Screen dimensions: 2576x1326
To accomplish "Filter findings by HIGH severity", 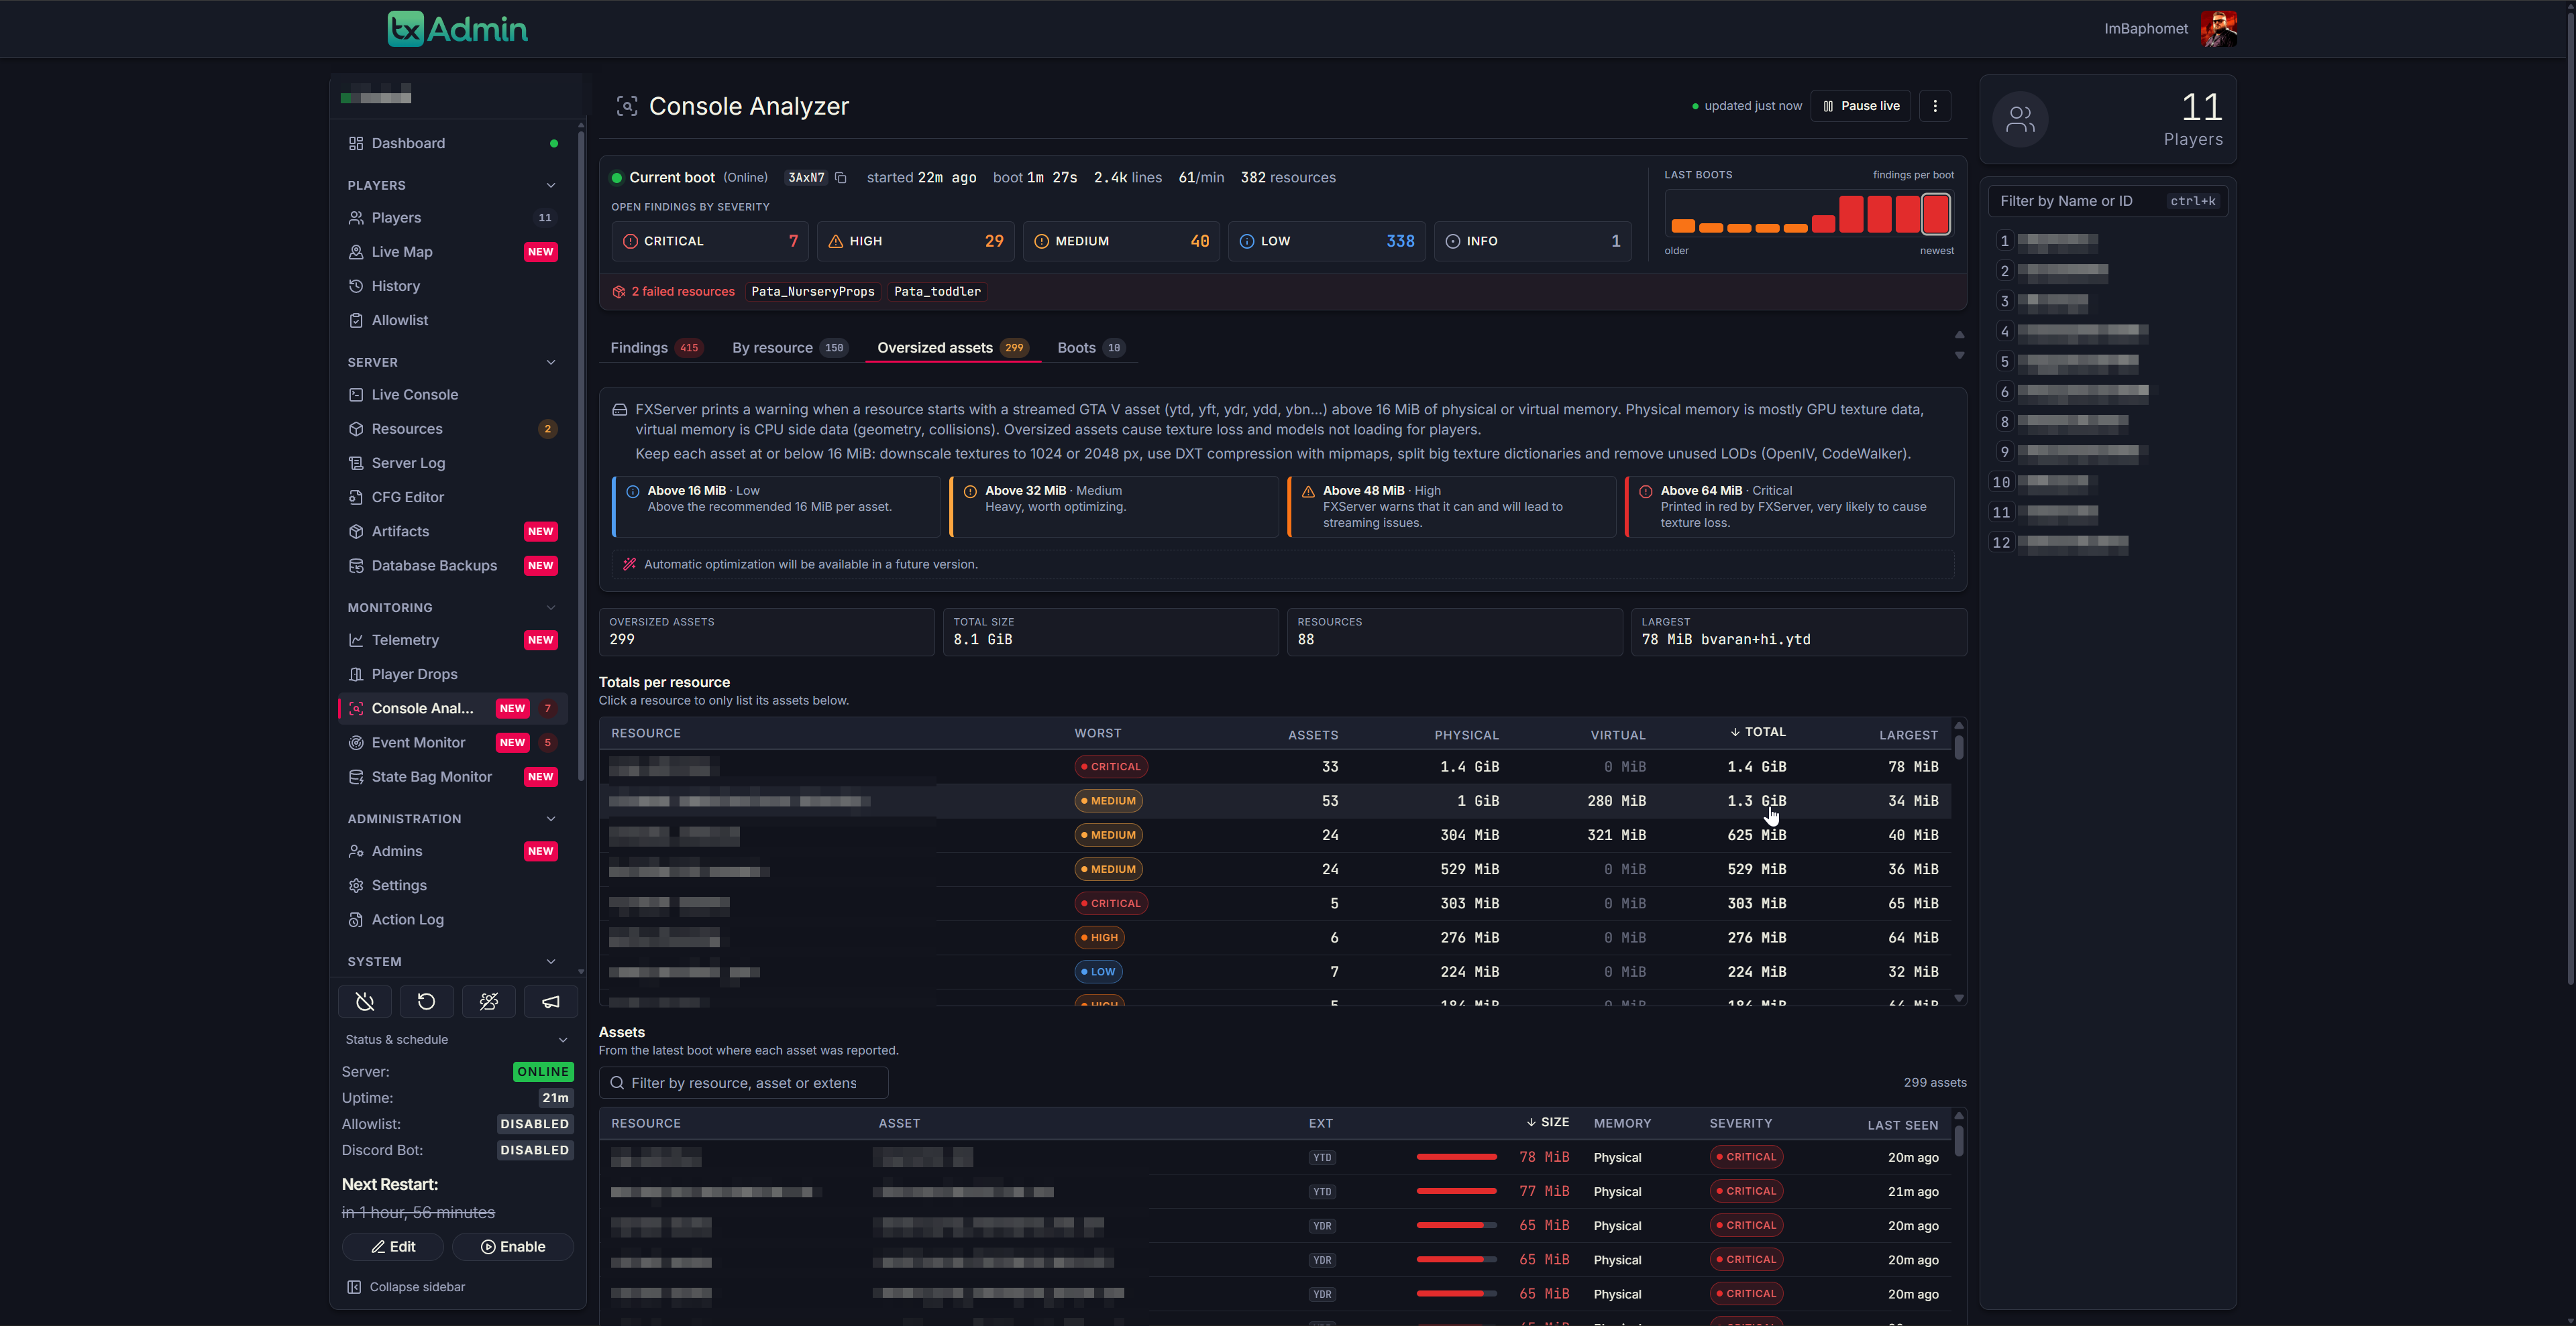I will tap(915, 242).
